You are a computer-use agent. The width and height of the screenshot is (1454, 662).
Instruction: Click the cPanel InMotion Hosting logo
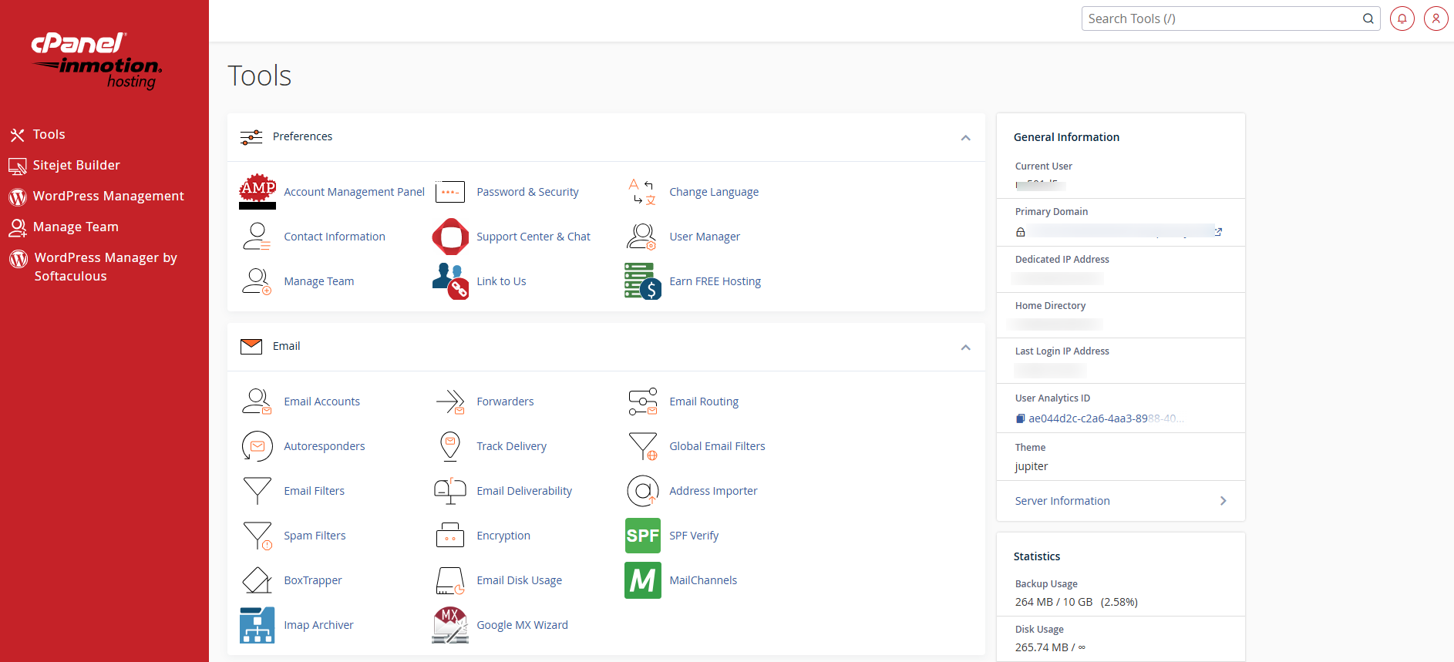[96, 60]
